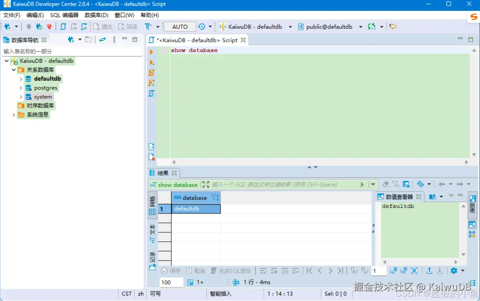Click the maximize results panel icon beside show database
The width and height of the screenshot is (480, 301).
pos(206,184)
